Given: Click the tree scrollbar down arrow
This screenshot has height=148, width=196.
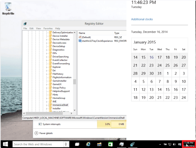Looking at the screenshot, I should click(75, 110).
